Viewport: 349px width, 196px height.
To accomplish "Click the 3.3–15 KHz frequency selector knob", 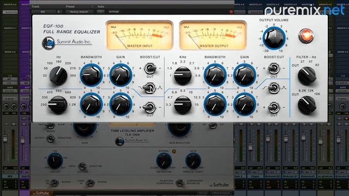I will (x=183, y=105).
